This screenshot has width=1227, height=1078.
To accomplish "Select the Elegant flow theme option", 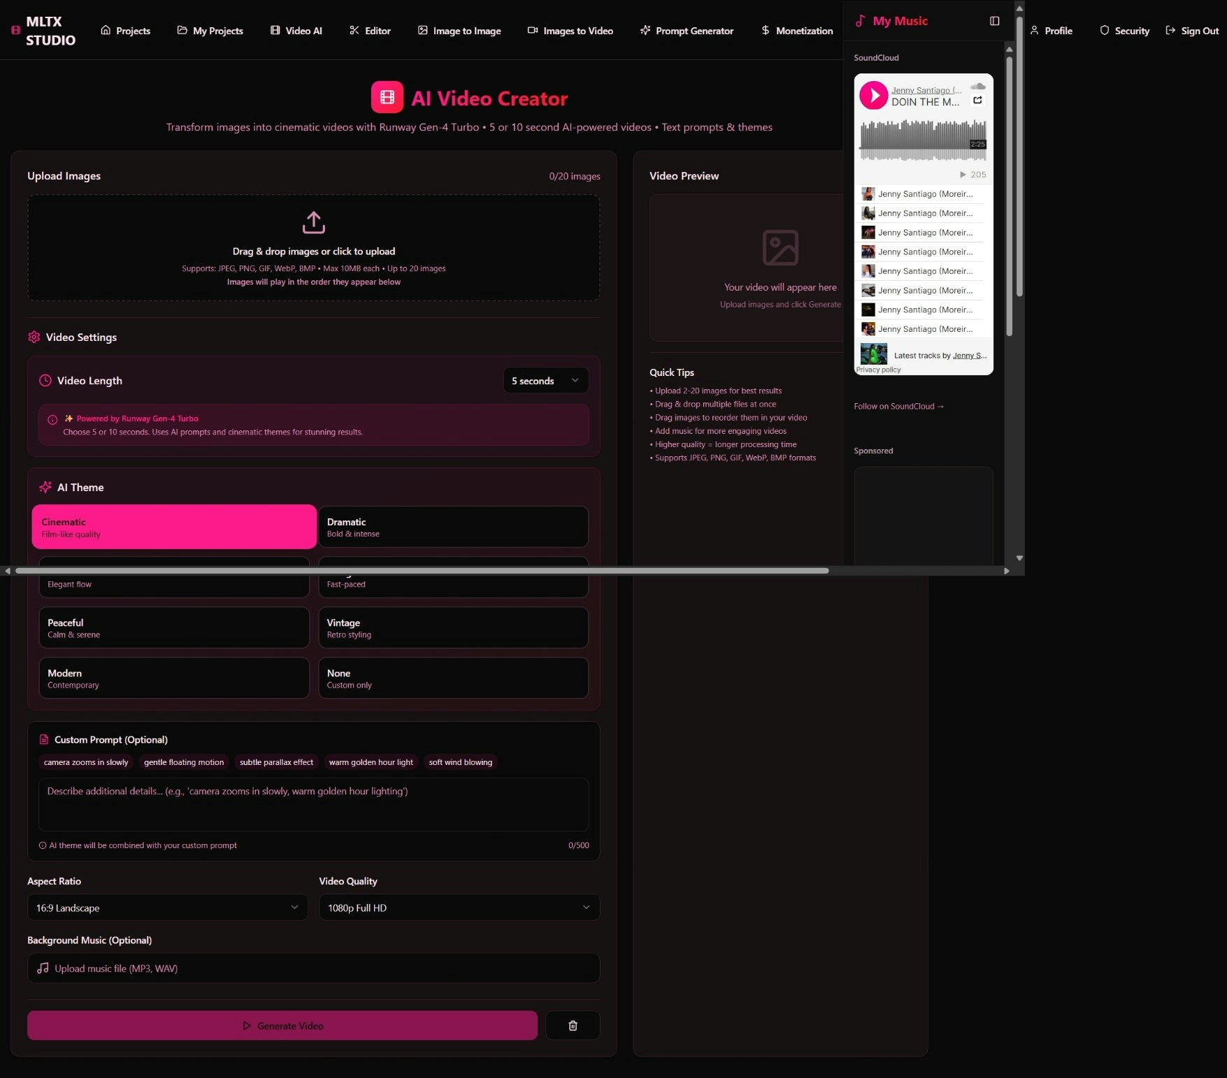I will (174, 584).
